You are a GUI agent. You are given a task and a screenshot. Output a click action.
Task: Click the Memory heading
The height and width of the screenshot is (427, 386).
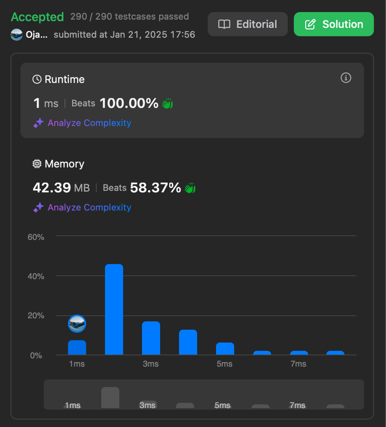tap(64, 164)
